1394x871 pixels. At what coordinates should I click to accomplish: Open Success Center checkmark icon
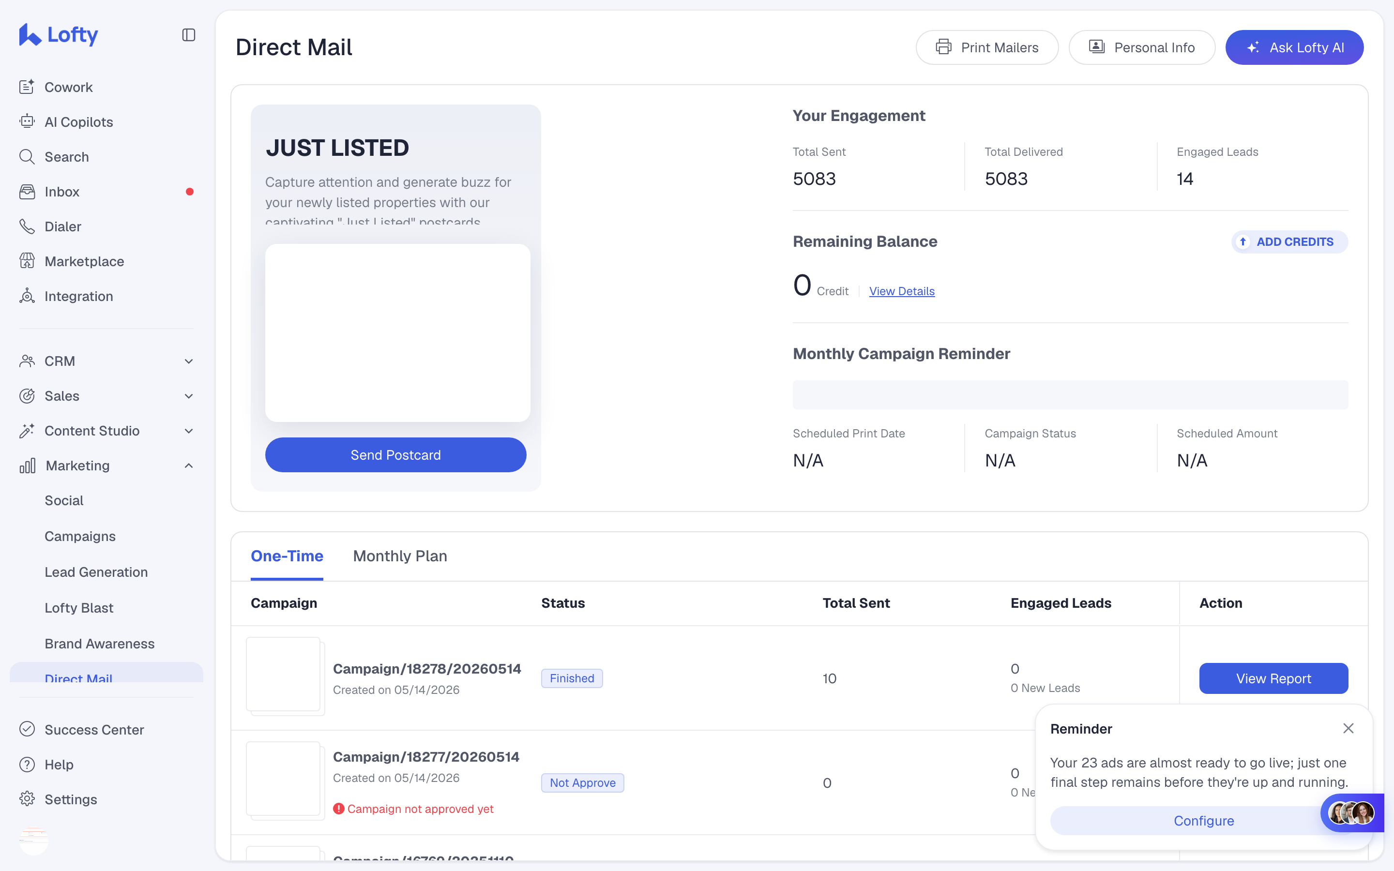click(x=27, y=729)
